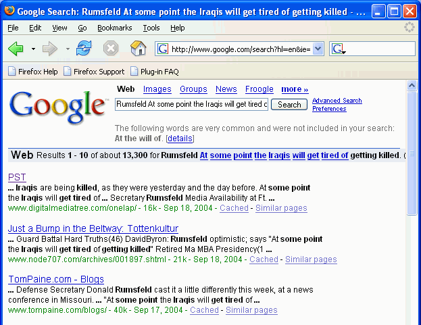Switch to the News search tab
This screenshot has height=325, width=421.
point(226,89)
